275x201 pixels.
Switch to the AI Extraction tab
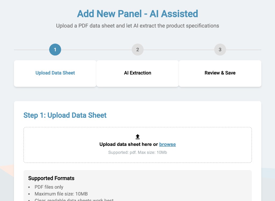[137, 73]
